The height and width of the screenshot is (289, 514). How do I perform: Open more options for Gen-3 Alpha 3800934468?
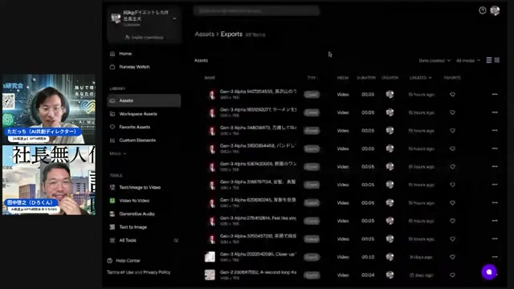click(x=495, y=149)
